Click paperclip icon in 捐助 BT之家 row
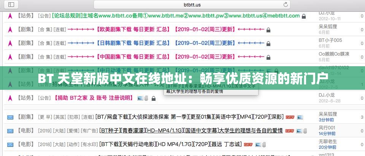 point(146,98)
